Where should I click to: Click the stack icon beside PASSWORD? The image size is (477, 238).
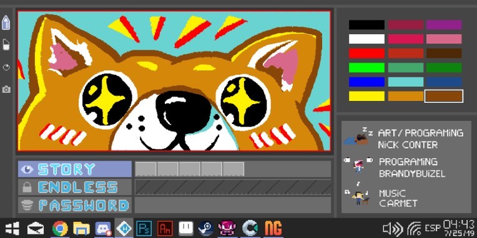point(27,205)
